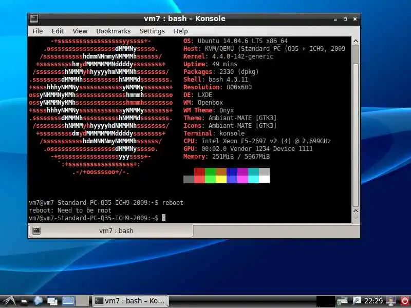Click the magenta color block in top row
This screenshot has height=308, width=411.
(x=242, y=172)
